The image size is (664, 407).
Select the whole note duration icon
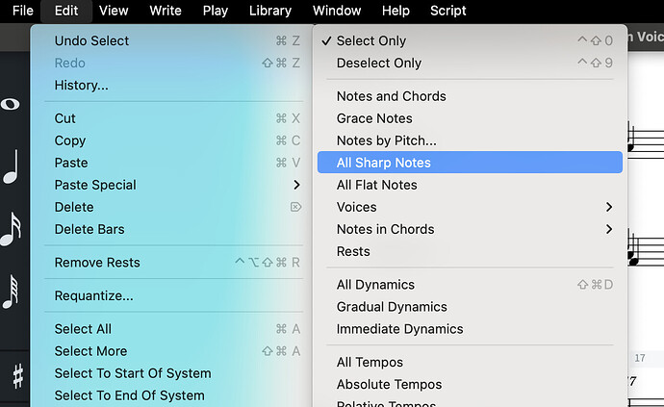coord(11,104)
